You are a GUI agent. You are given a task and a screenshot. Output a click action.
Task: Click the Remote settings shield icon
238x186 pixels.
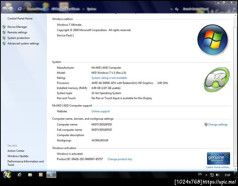coord(4,32)
